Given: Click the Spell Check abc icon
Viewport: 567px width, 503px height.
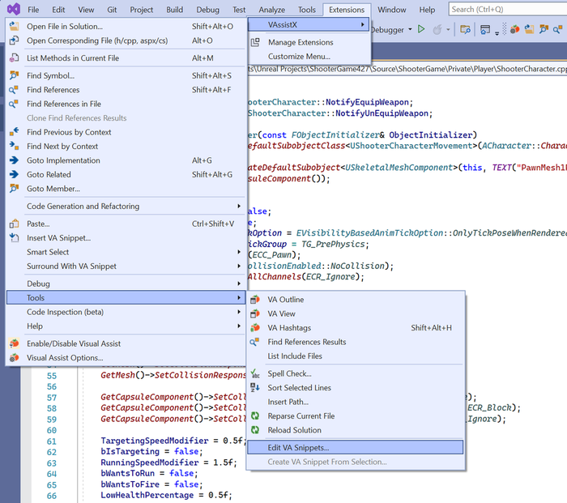Looking at the screenshot, I should pos(256,374).
